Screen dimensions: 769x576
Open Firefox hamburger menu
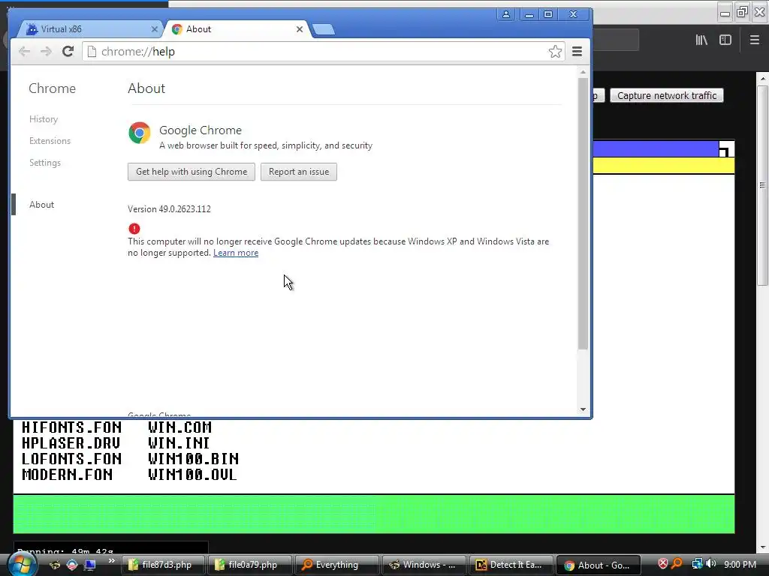(754, 40)
